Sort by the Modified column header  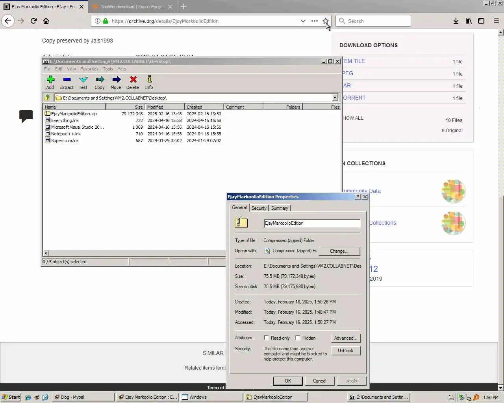(165, 107)
